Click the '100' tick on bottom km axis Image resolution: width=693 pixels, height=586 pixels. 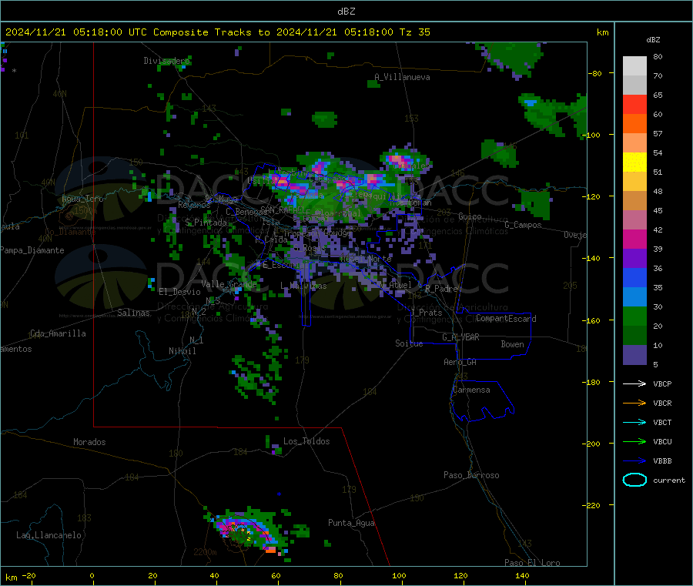click(x=399, y=575)
